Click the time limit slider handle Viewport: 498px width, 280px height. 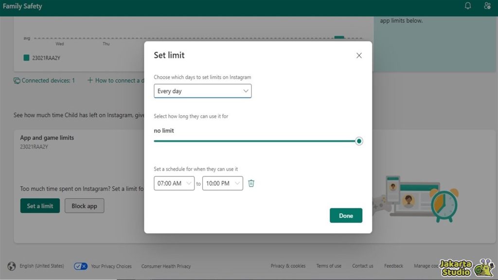click(x=359, y=141)
